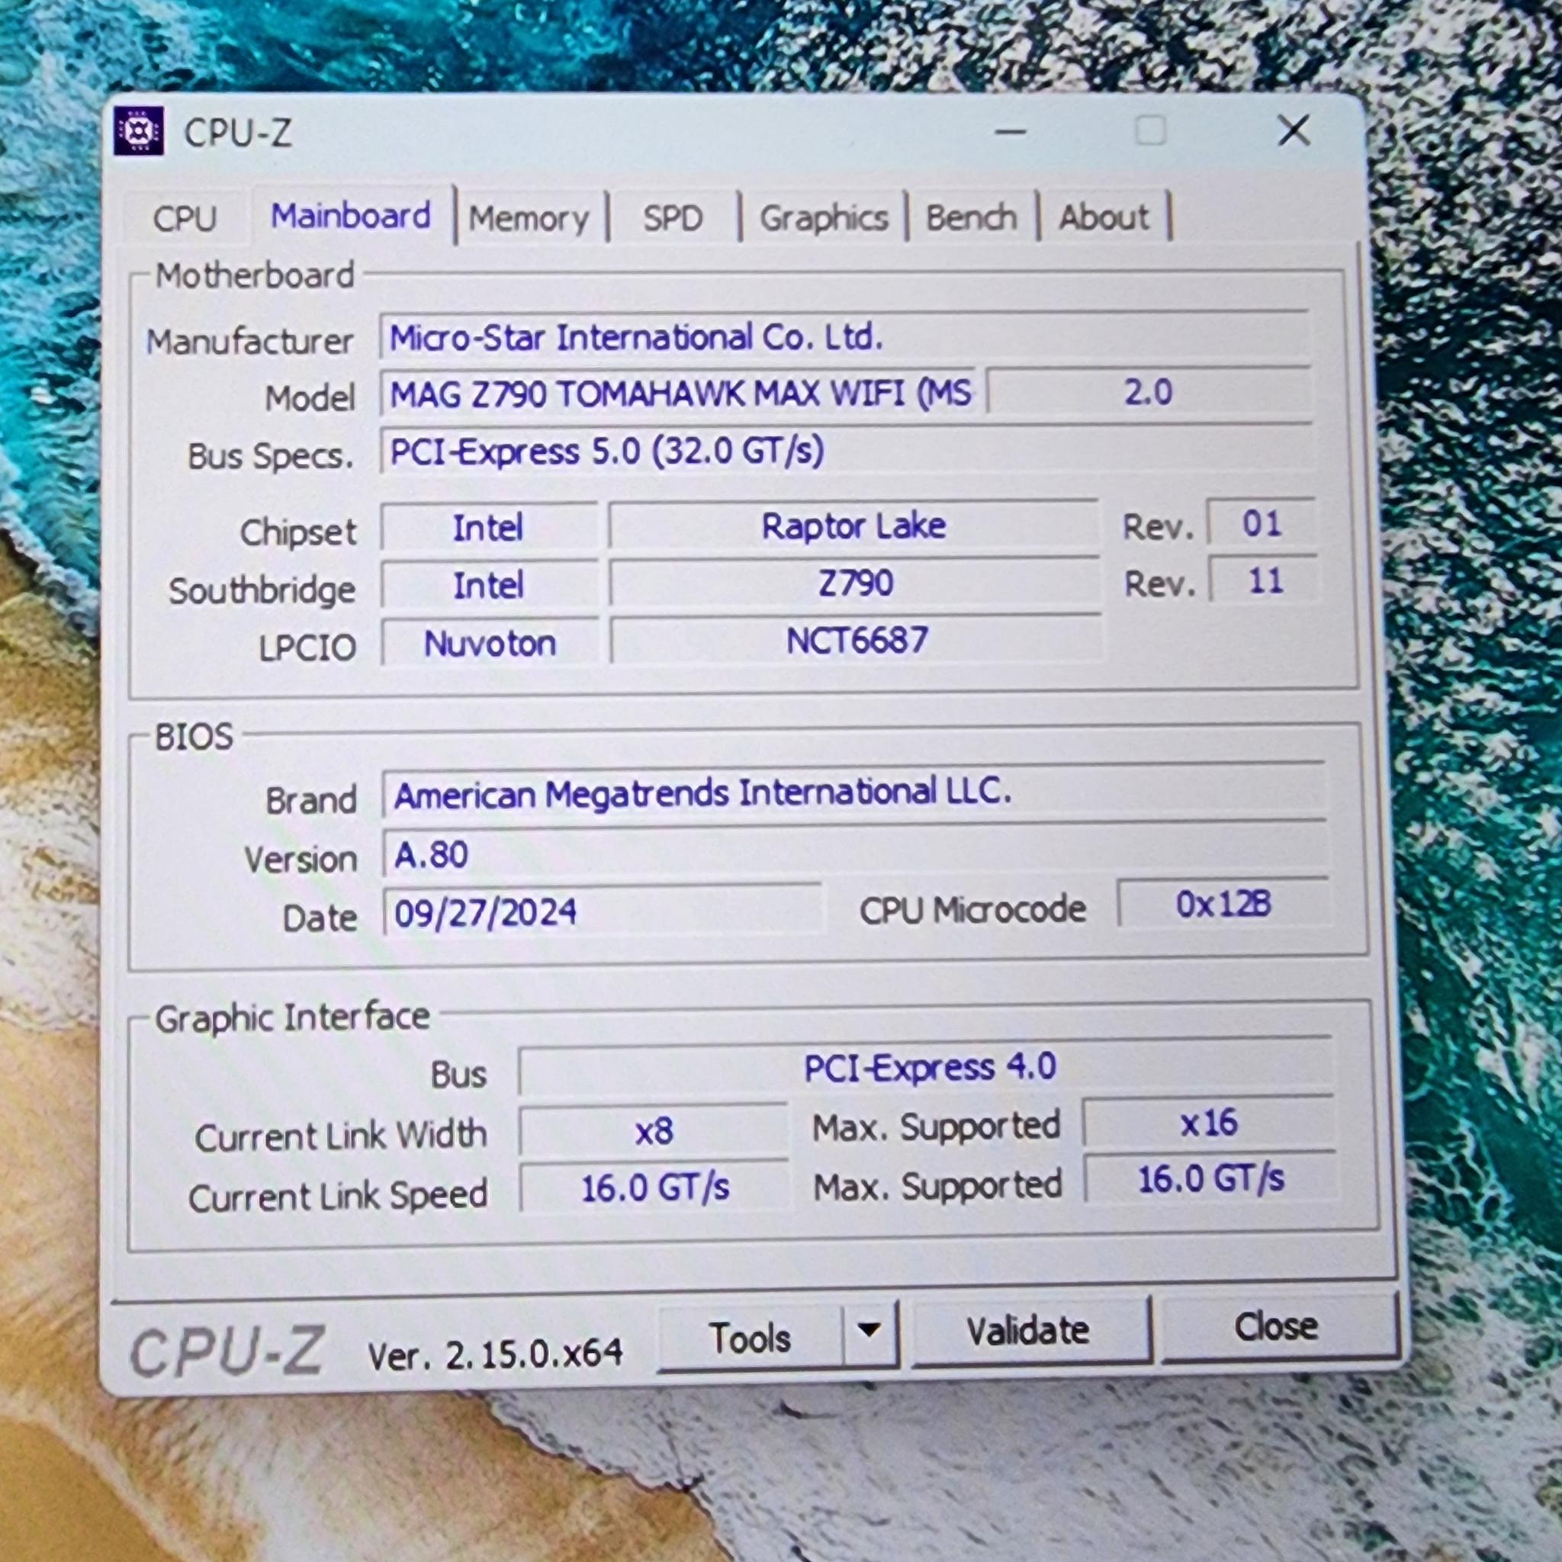Click the chipset Rev. value 01
The height and width of the screenshot is (1562, 1562).
pos(1261,524)
